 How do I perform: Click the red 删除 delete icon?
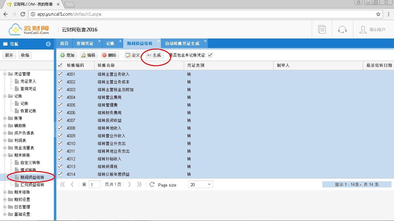[x=104, y=55]
